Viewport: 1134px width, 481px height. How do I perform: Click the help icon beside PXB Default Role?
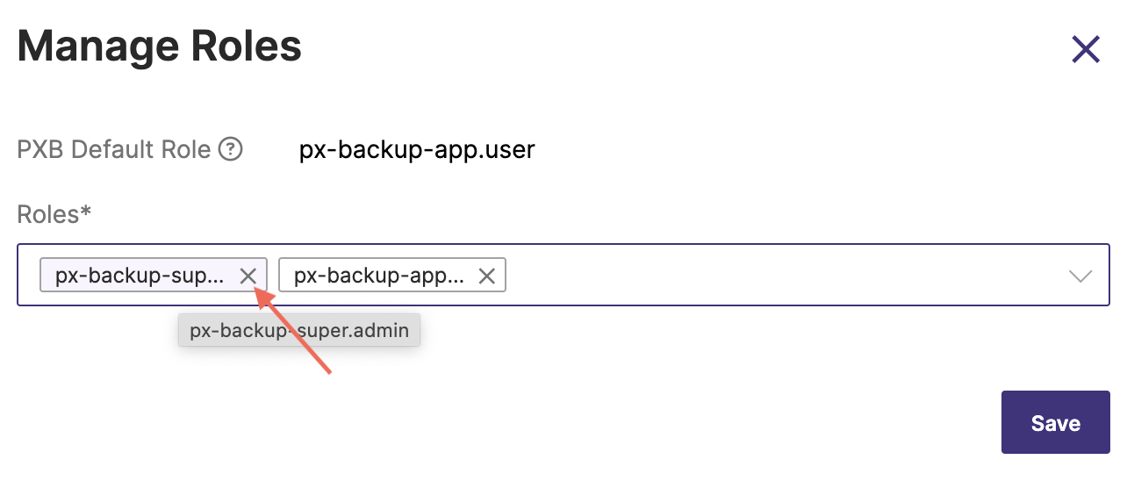230,150
